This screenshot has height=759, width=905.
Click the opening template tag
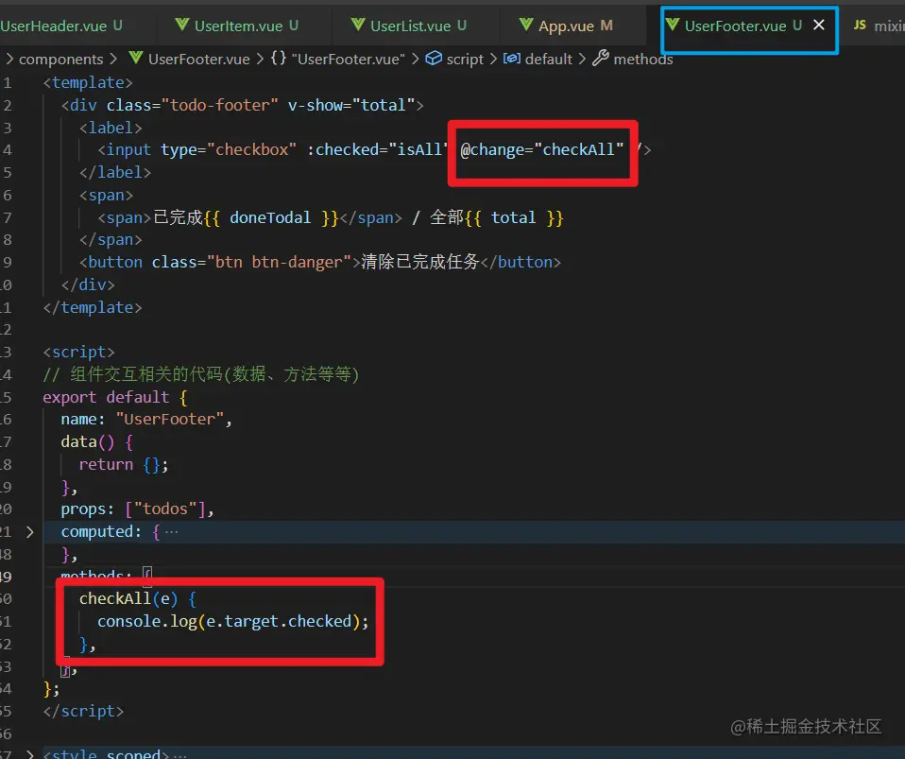click(88, 82)
